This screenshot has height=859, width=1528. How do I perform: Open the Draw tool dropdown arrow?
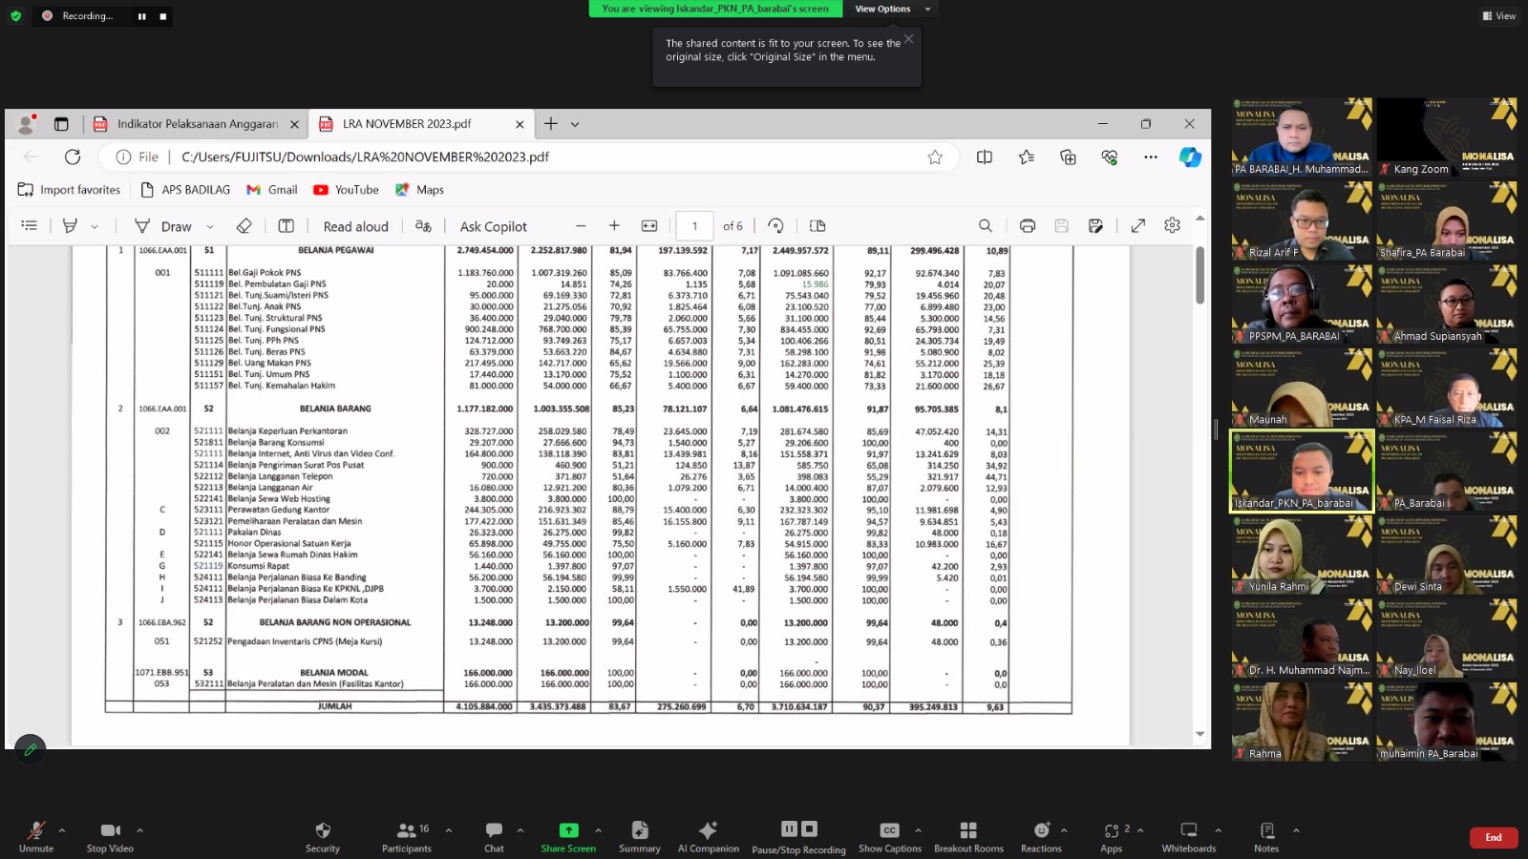[x=210, y=227]
